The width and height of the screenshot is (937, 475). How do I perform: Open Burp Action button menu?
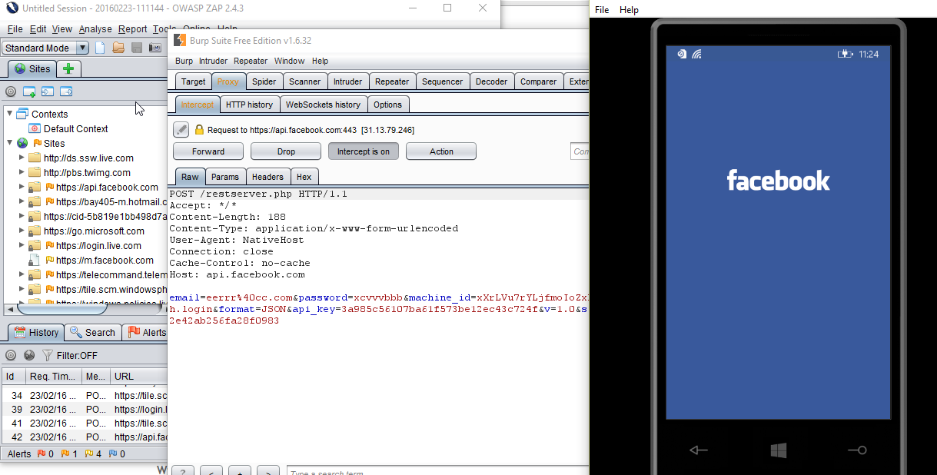click(x=441, y=151)
